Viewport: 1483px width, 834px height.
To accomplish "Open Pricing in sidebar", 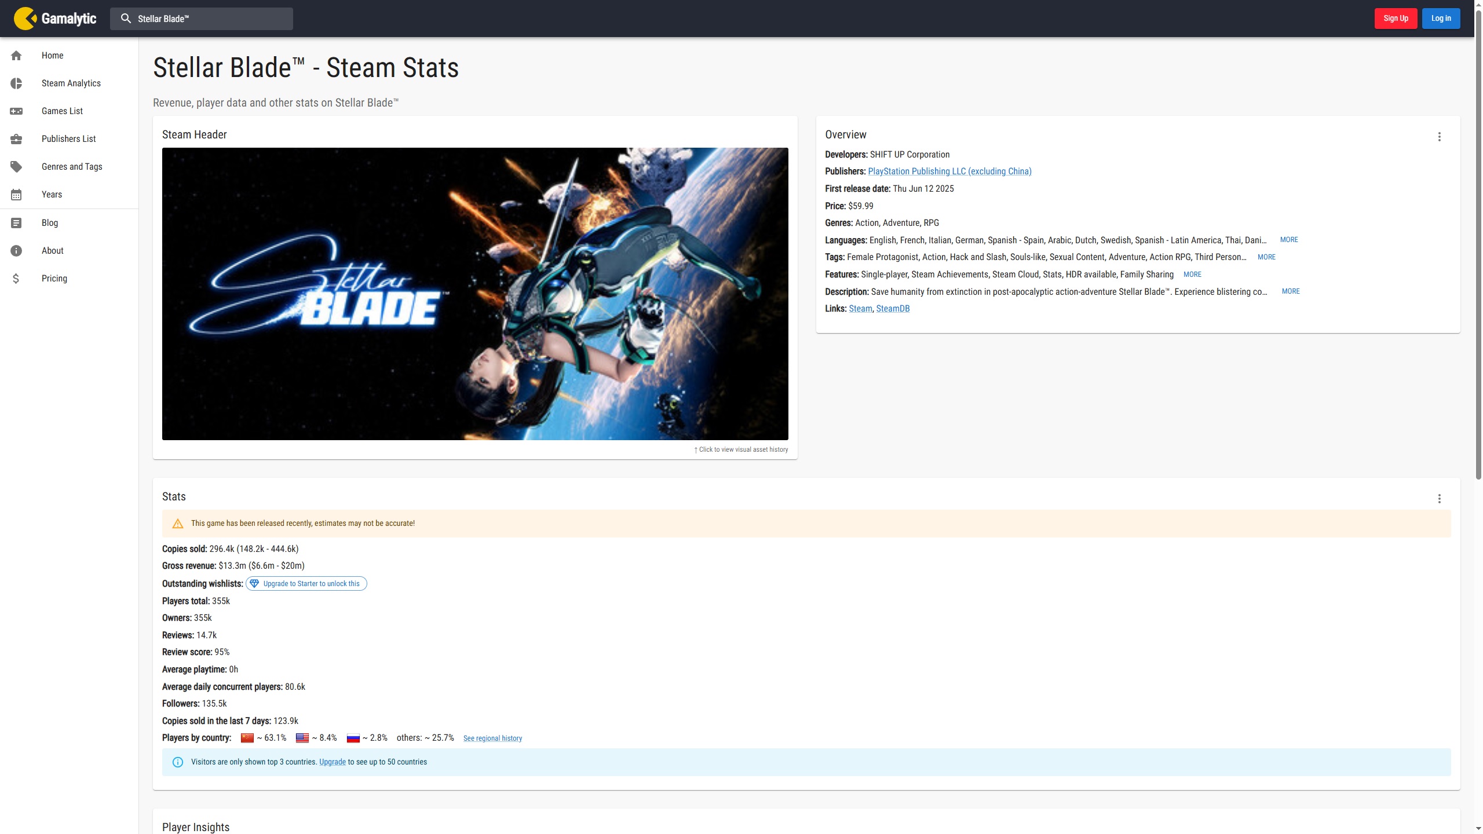I will (x=70, y=279).
